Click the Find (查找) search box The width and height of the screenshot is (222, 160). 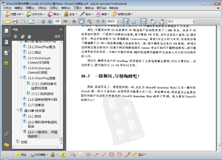(x=180, y=21)
